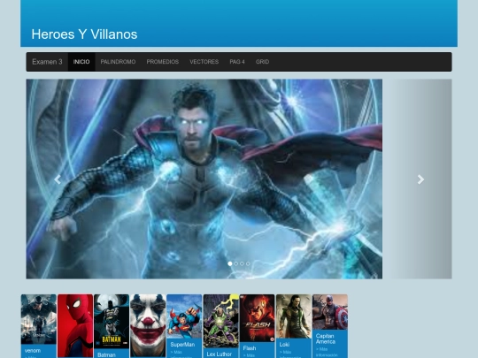This screenshot has width=478, height=358.
Task: Open the Batman poster thumbnail
Action: coord(112,322)
